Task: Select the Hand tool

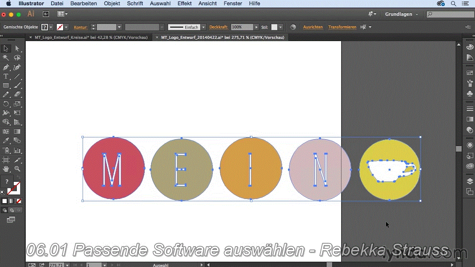Action: [6, 169]
